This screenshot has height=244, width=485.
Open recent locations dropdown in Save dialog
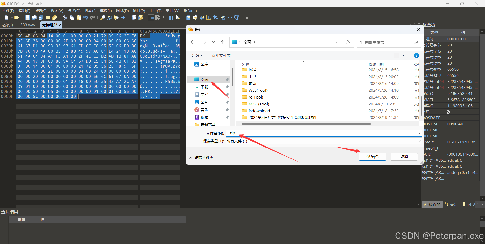click(x=213, y=42)
